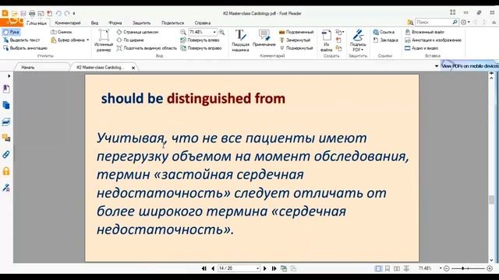Rotate page right with Повернуть вправо
Image resolution: width=499 pixels, height=280 pixels.
click(201, 48)
